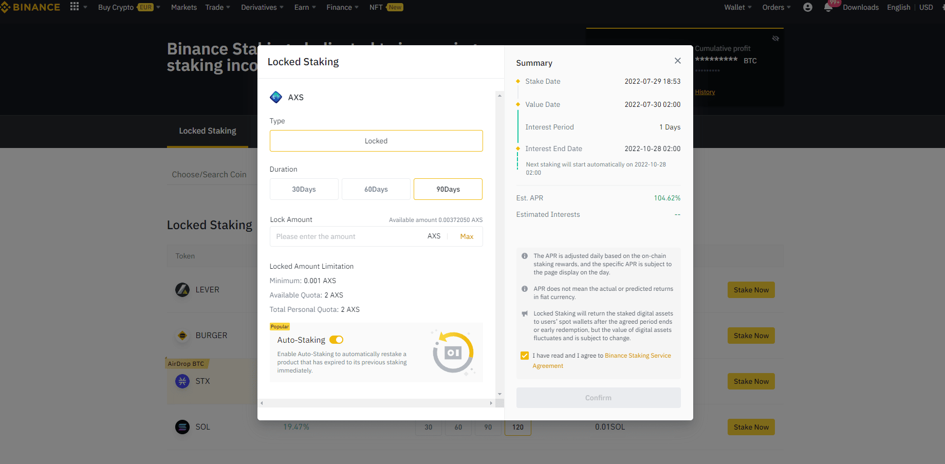Close the Locked Staking dialog
The width and height of the screenshot is (945, 464).
point(677,61)
